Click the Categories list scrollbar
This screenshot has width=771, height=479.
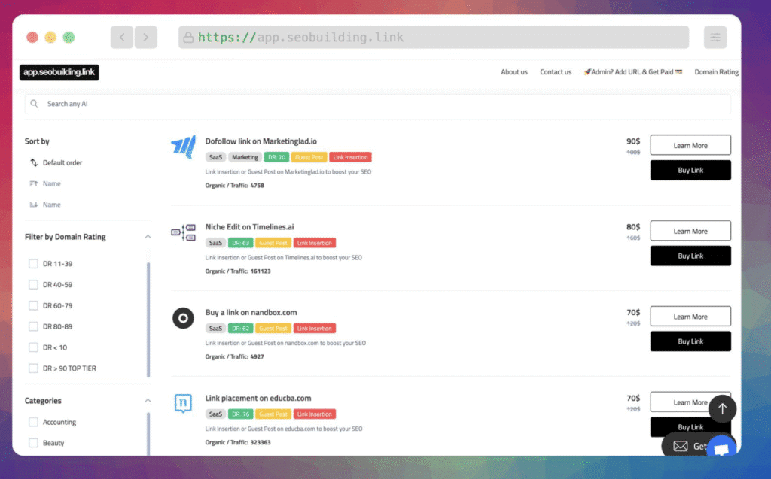[148, 434]
